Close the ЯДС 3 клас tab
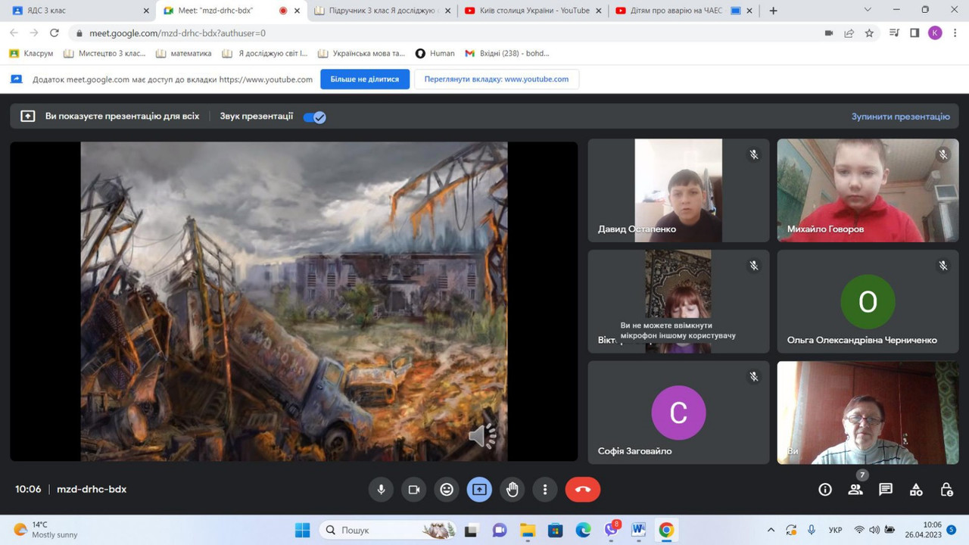Screen dimensions: 969x545 click(145, 11)
